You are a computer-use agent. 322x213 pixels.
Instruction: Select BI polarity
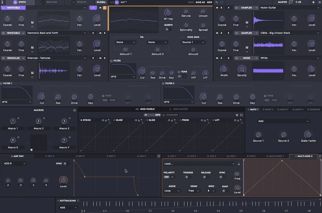172,177
